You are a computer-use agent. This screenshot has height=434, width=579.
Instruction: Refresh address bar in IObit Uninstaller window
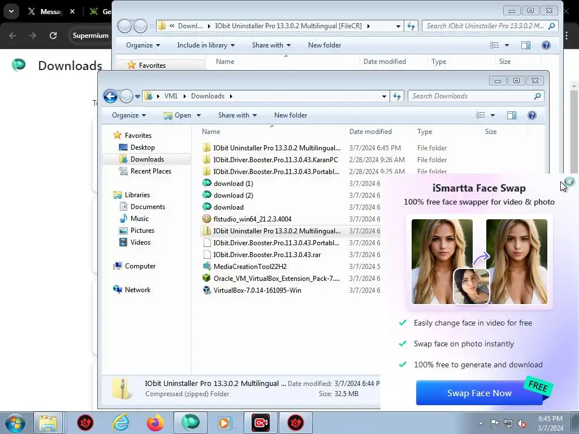pos(411,26)
